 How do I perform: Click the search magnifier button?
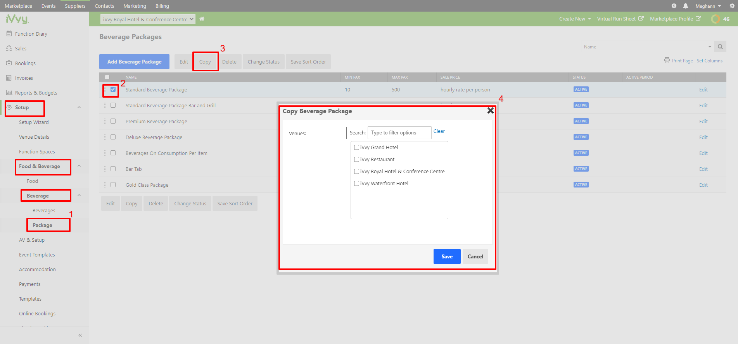point(720,46)
